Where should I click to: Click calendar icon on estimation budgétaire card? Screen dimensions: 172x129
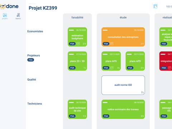coord(78,44)
